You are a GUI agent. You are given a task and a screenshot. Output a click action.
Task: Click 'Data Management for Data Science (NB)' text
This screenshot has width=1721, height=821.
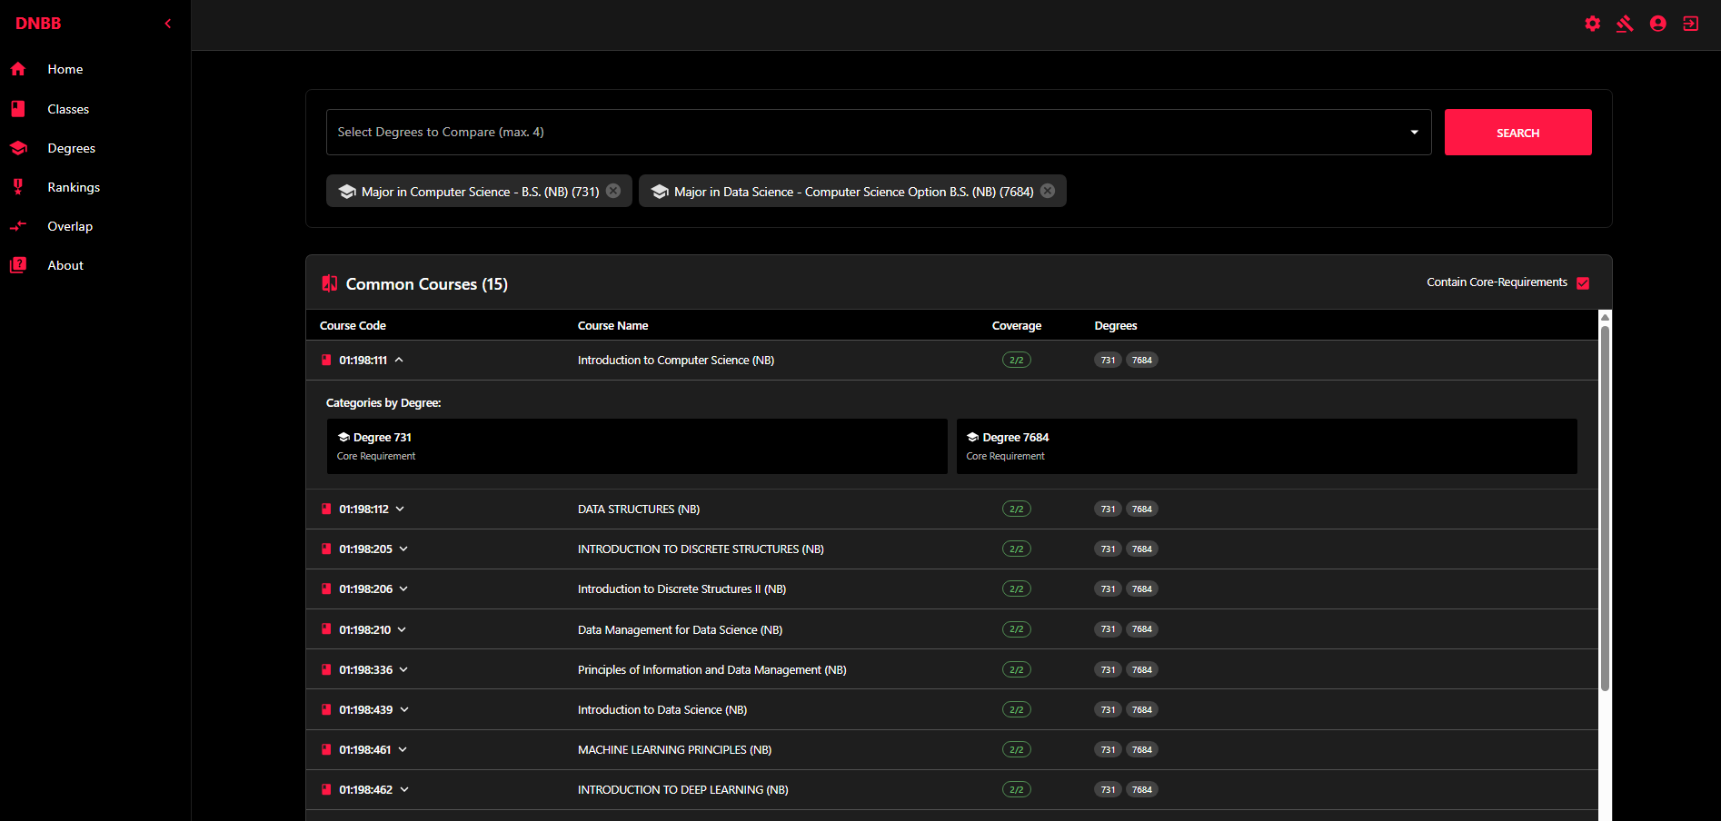(x=680, y=630)
